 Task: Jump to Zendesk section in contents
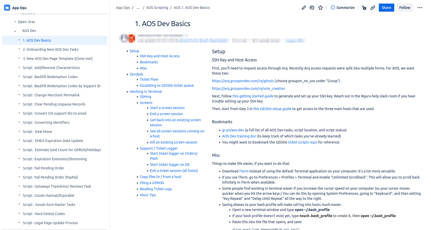click(136, 74)
